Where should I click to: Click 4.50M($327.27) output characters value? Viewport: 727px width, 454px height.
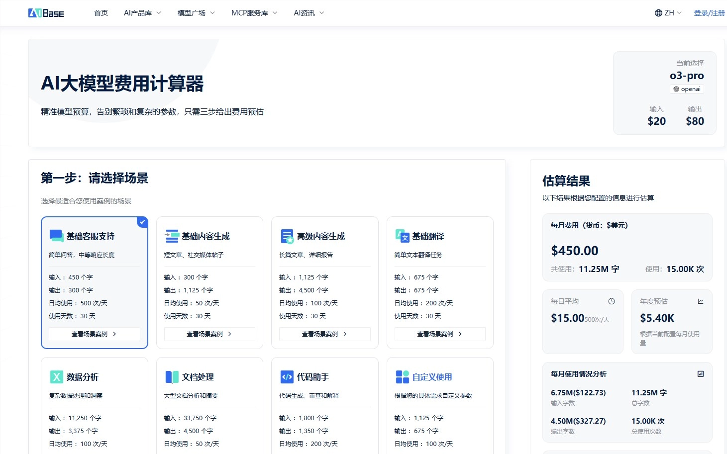[x=578, y=421]
